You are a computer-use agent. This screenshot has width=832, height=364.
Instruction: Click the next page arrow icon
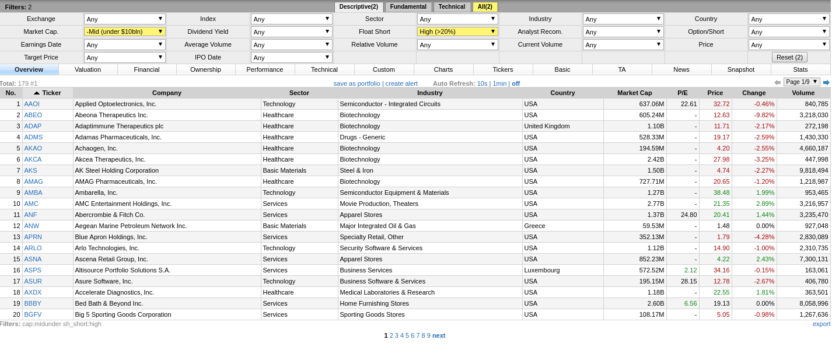[826, 83]
